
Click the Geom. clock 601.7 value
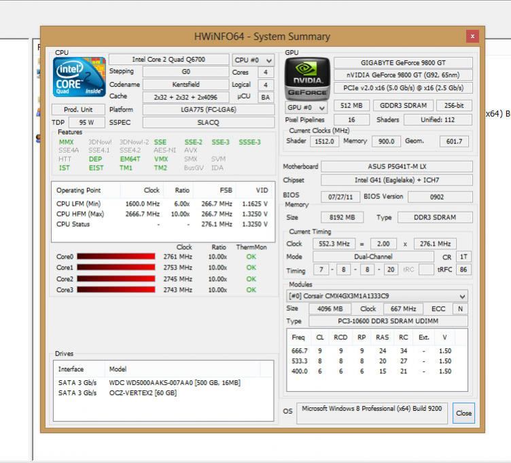pyautogui.click(x=455, y=141)
